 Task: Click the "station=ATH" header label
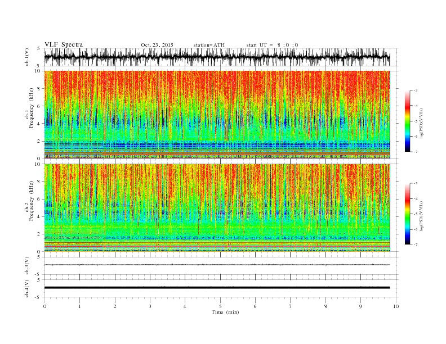[209, 45]
